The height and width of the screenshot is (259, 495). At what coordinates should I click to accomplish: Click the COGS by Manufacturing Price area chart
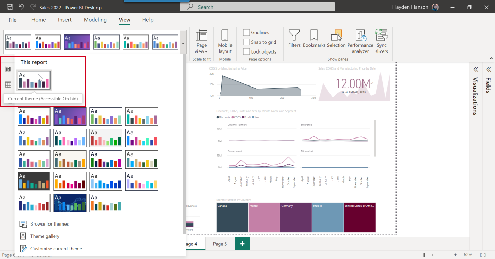[x=262, y=83]
